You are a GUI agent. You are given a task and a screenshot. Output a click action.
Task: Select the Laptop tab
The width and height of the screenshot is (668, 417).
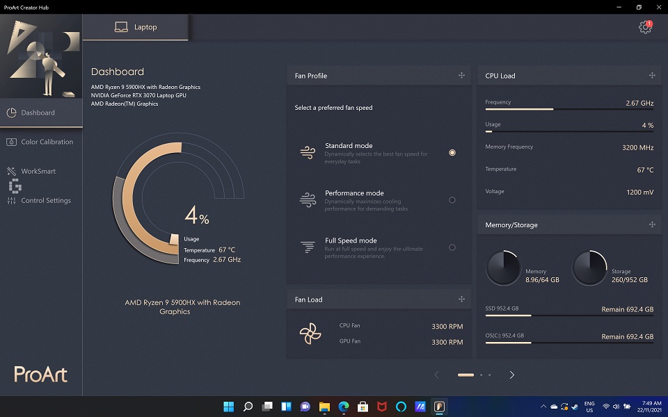pyautogui.click(x=136, y=27)
